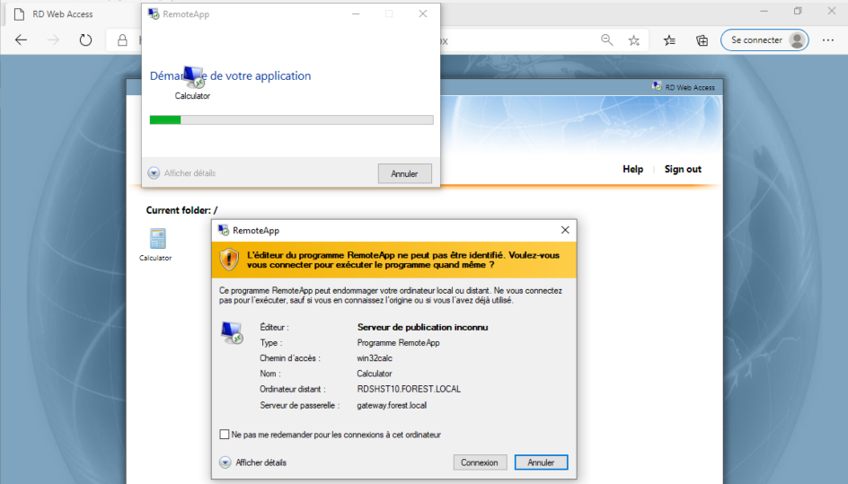Click the warning shield icon
This screenshot has height=484, width=848.
229,260
